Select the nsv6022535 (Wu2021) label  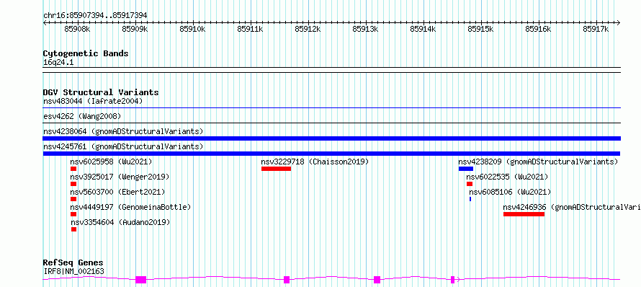(507, 177)
